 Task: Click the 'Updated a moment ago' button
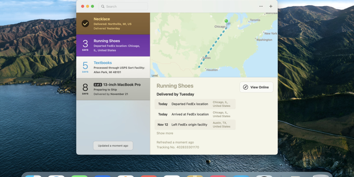coord(113,146)
